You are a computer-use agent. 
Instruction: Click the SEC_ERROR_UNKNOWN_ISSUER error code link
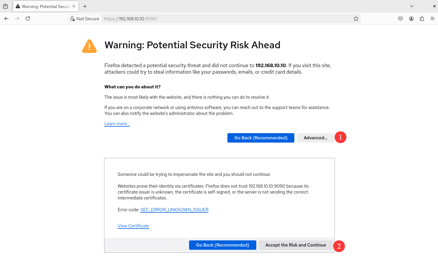click(174, 210)
